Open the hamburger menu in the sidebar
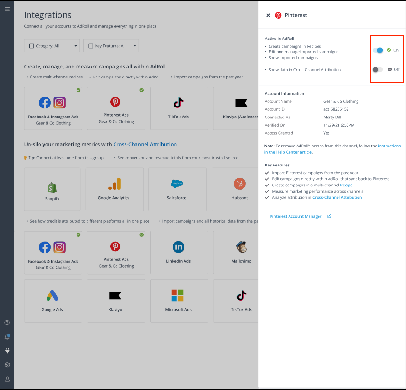Image resolution: width=406 pixels, height=390 pixels. pos(7,9)
